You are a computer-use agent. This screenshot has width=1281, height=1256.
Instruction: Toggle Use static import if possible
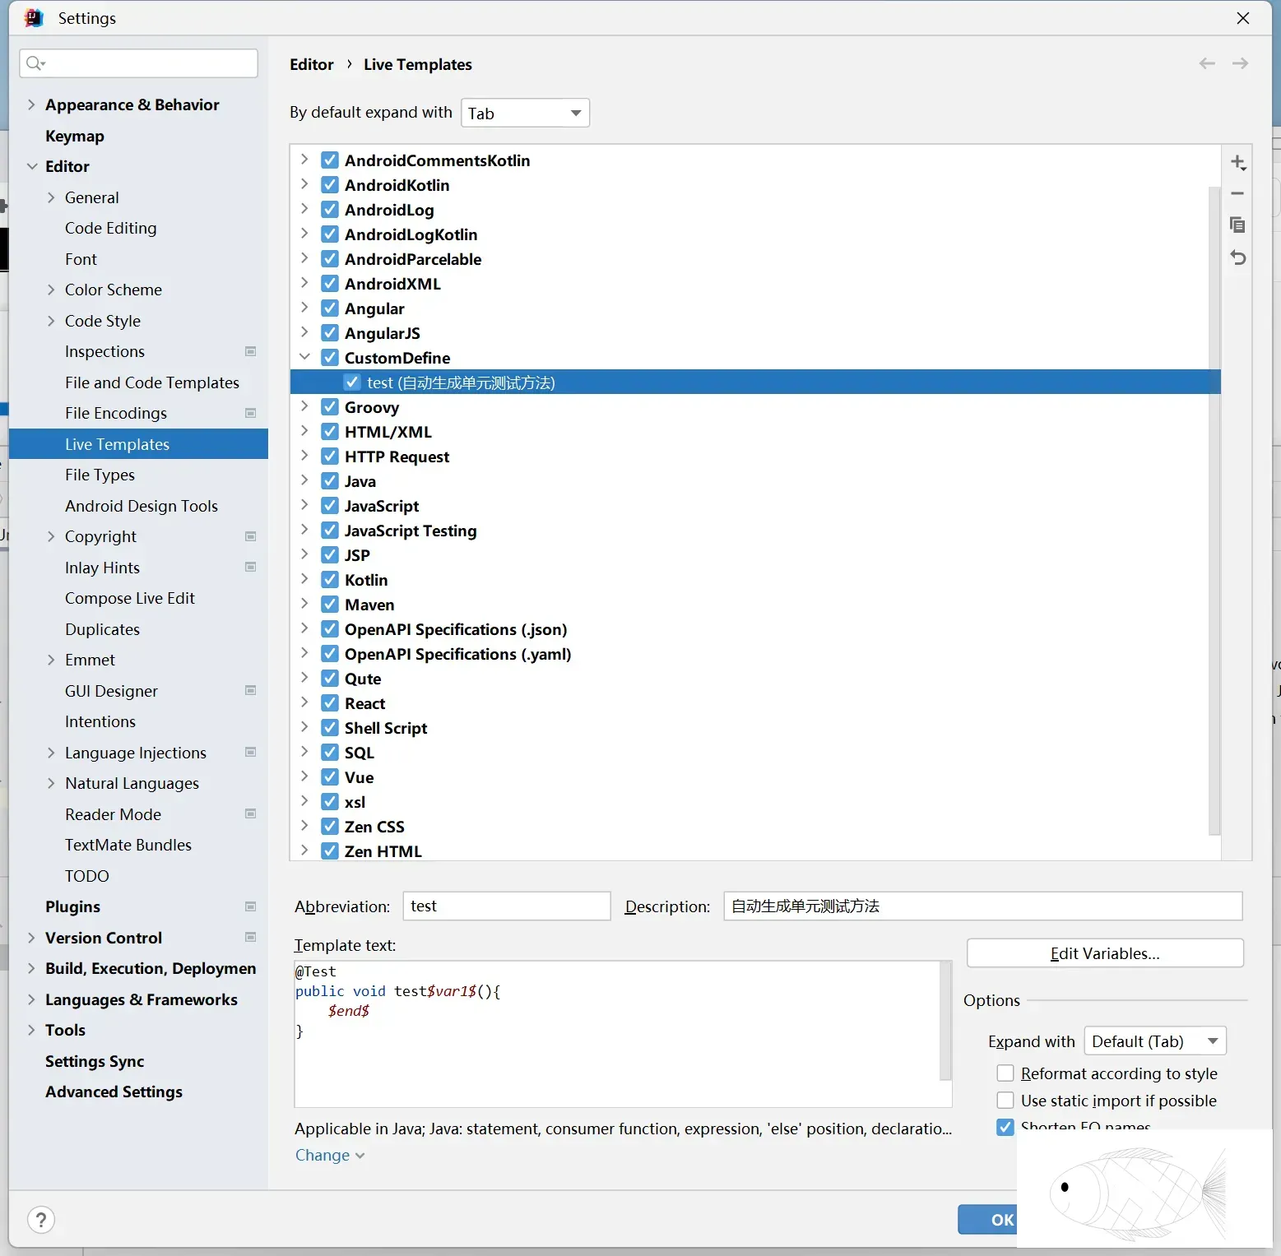1005,1101
